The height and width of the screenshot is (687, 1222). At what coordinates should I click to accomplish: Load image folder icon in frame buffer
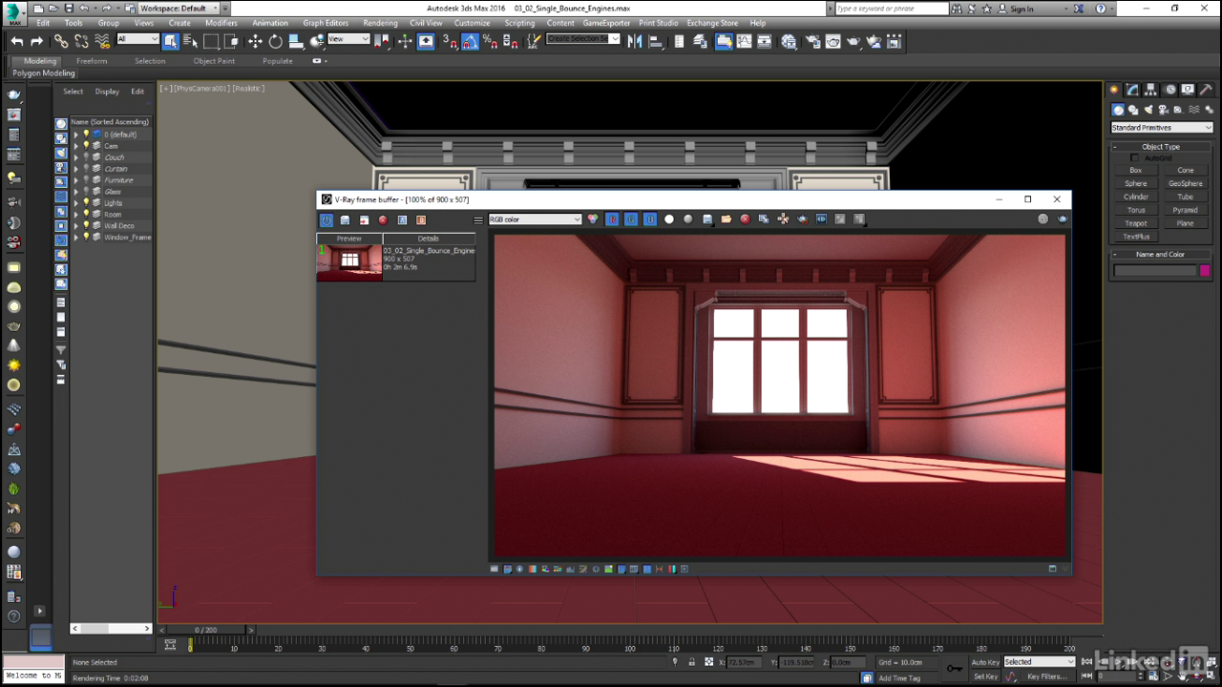(727, 219)
